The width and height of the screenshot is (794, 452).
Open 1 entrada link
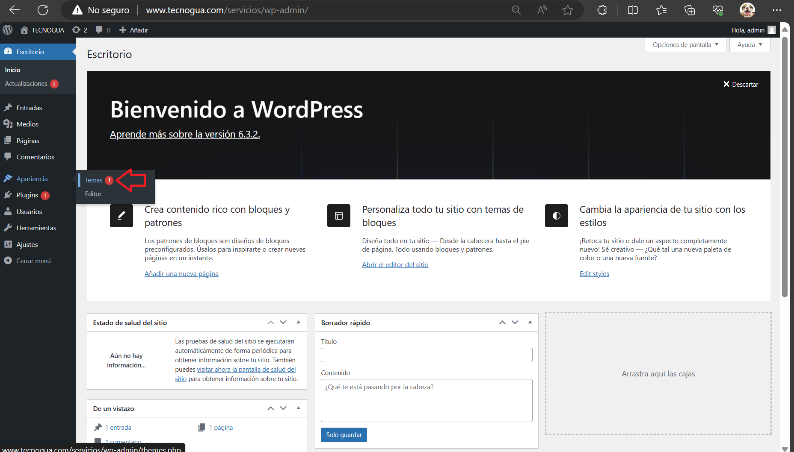click(x=118, y=428)
